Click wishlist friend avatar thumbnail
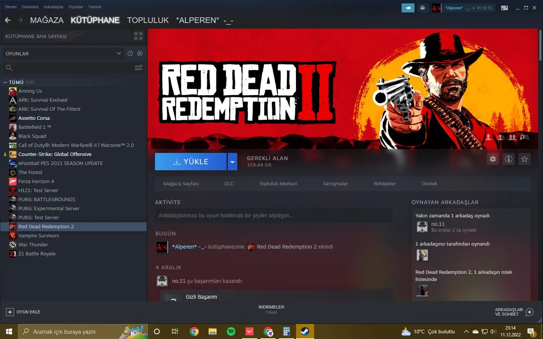The image size is (543, 339). [422, 290]
